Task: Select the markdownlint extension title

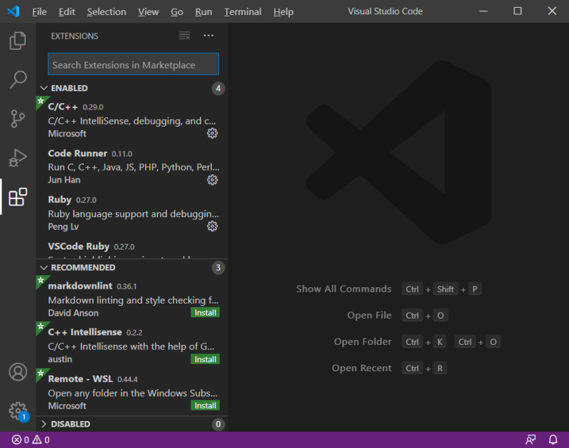Action: 80,286
